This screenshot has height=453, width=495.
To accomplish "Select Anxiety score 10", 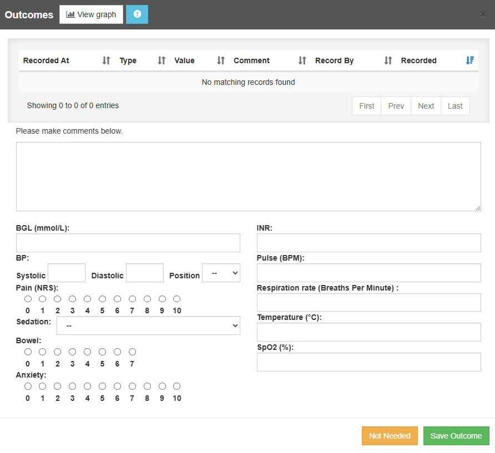I will pyautogui.click(x=176, y=386).
